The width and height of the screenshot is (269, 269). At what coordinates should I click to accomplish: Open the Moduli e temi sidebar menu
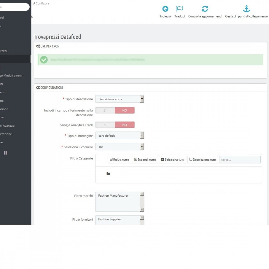11,76
